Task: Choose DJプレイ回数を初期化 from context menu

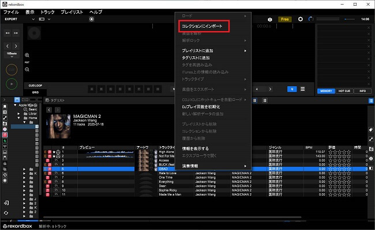Action: [x=201, y=107]
